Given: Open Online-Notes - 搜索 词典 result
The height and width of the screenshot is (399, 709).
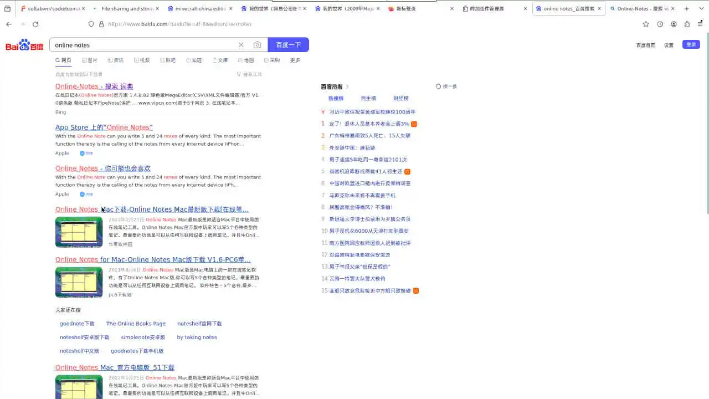Looking at the screenshot, I should pos(94,86).
